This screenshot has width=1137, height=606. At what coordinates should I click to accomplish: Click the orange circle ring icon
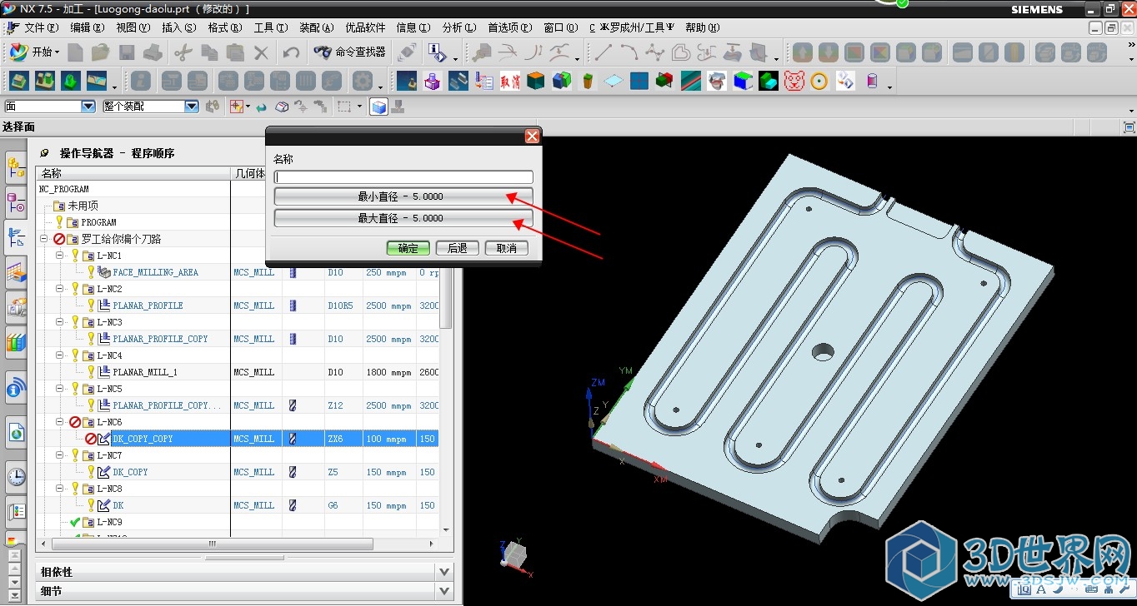tap(819, 82)
